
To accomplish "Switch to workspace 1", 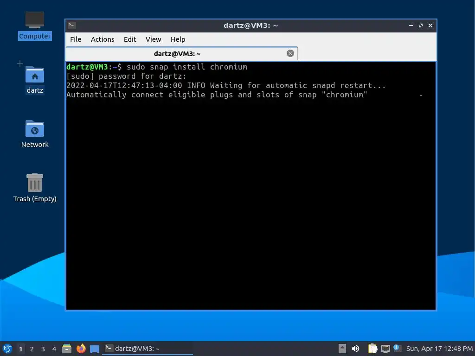I will click(20, 349).
